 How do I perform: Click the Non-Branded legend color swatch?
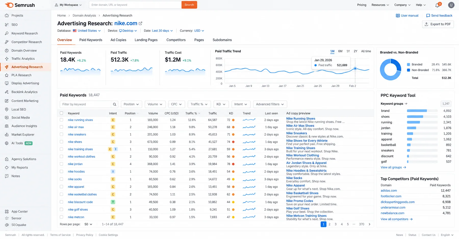click(409, 70)
